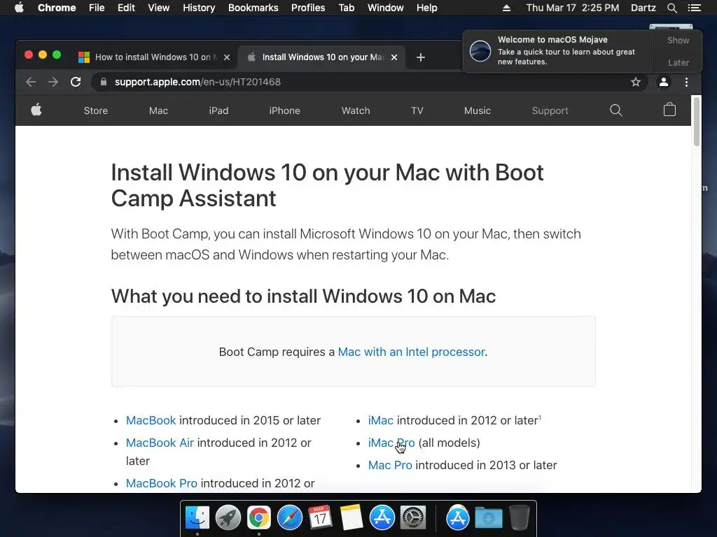The image size is (717, 537).
Task: Select the 'Install Windows 10 on your Mac' tab
Action: pos(322,57)
